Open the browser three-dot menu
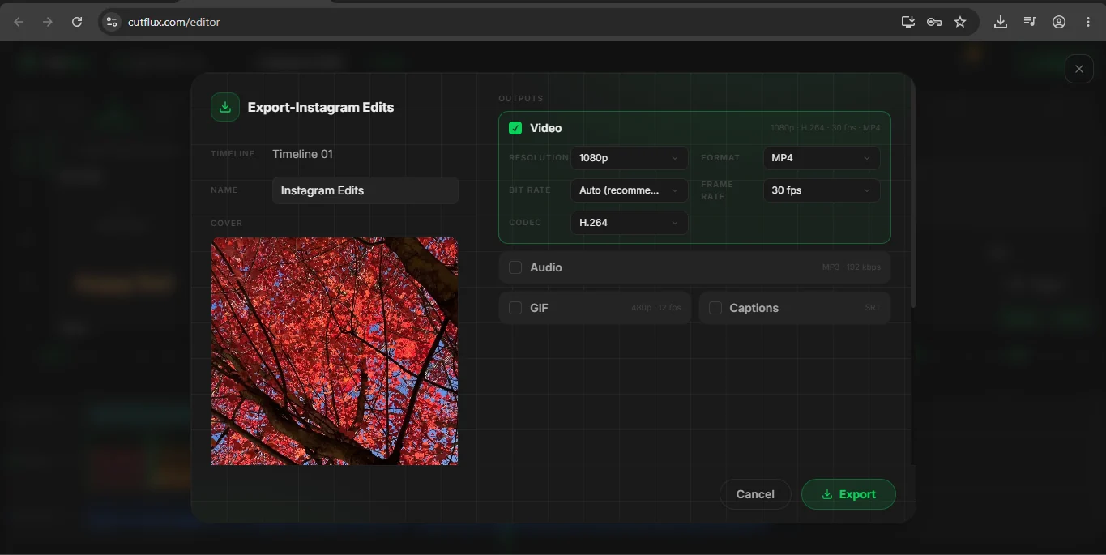Image resolution: width=1106 pixels, height=555 pixels. (1088, 22)
